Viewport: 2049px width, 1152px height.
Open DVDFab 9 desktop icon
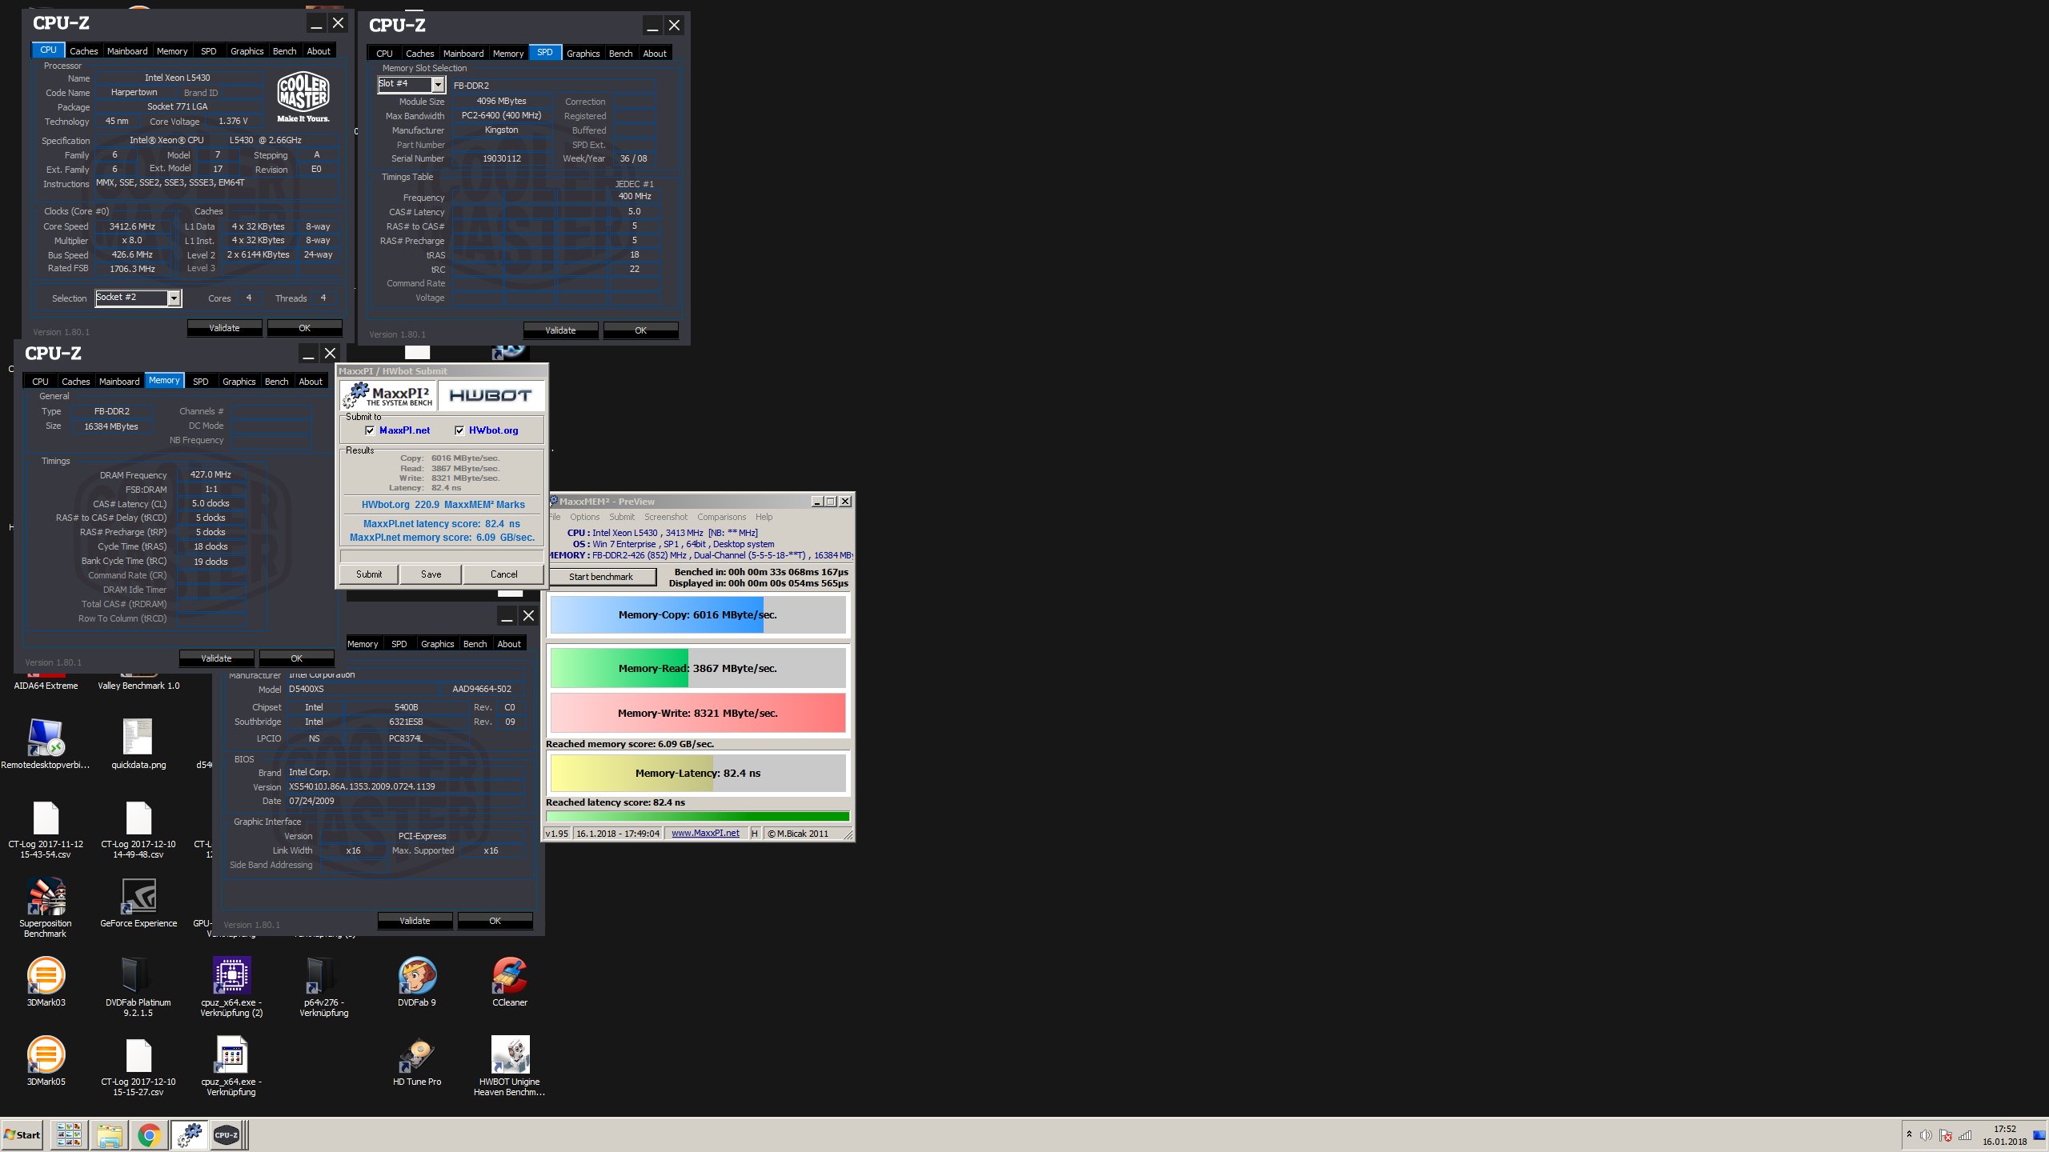(x=417, y=981)
